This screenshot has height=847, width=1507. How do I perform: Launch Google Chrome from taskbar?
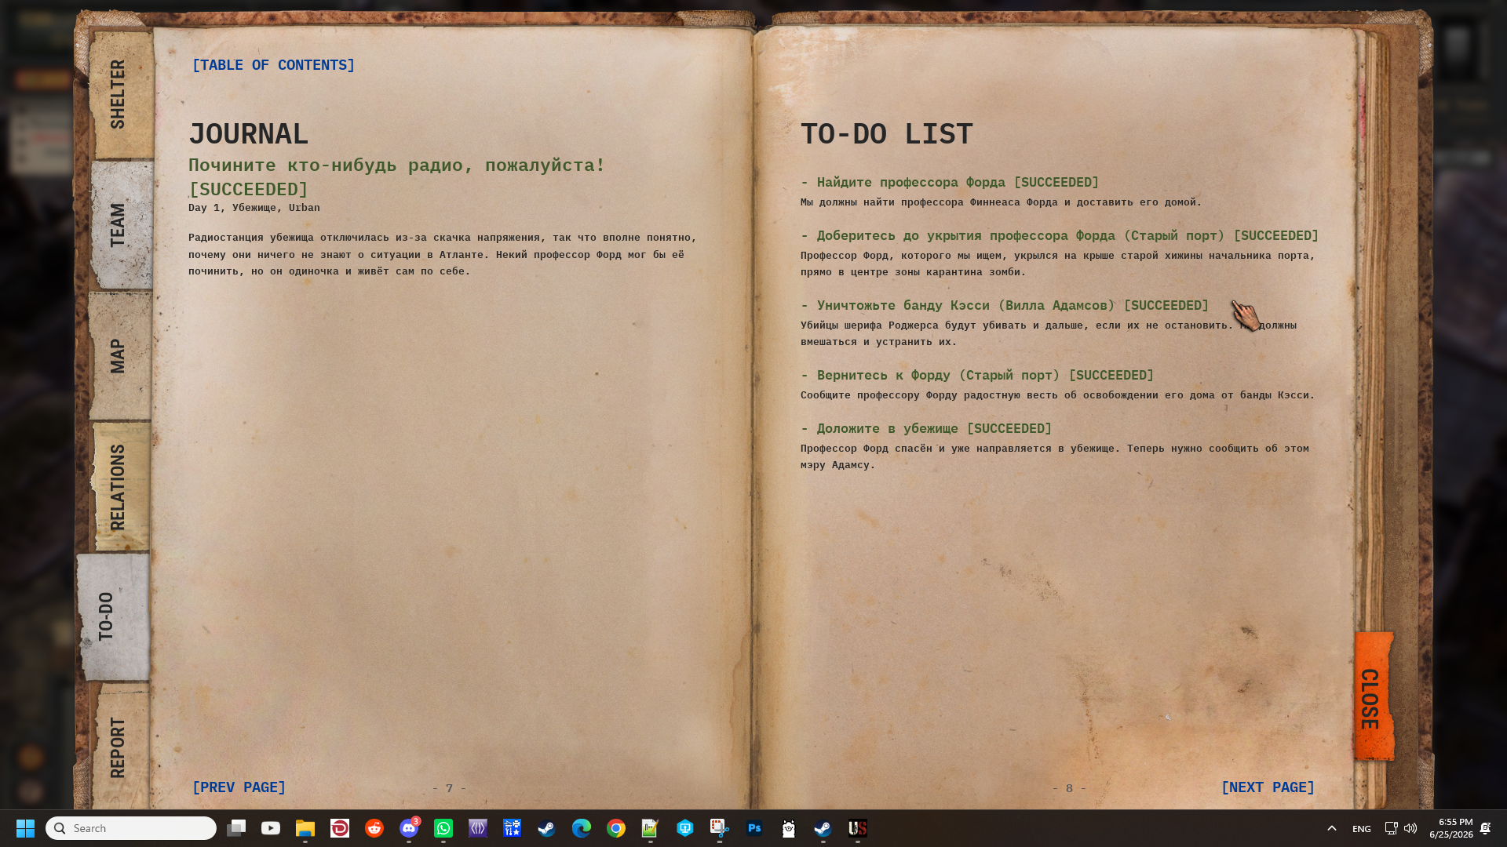pos(616,828)
